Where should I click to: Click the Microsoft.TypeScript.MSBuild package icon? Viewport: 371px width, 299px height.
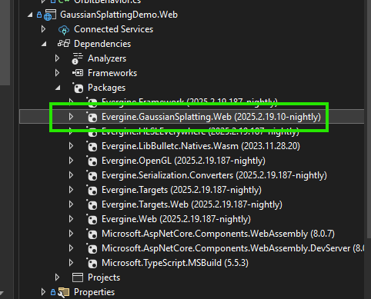coord(92,263)
